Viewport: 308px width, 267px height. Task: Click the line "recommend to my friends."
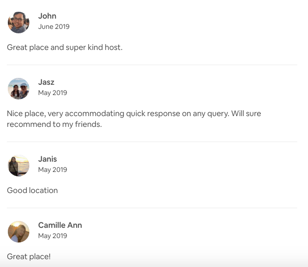54,124
